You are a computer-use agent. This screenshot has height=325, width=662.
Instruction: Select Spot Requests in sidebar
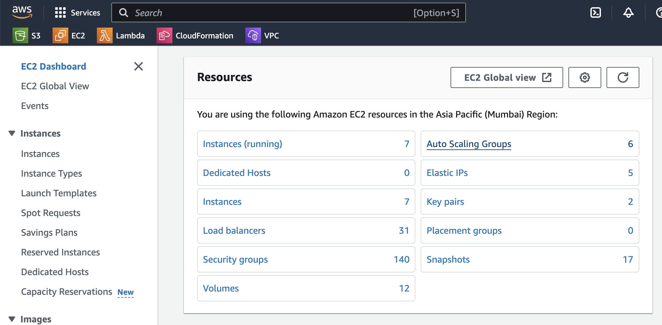(51, 213)
